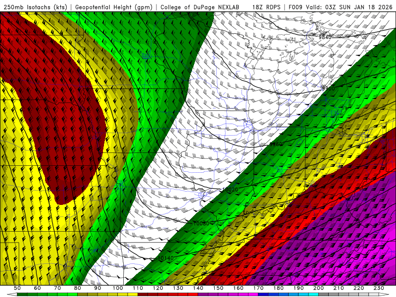This screenshot has height=297, width=396.
Task: Click the 140 label on the color scale
Action: pos(198,288)
